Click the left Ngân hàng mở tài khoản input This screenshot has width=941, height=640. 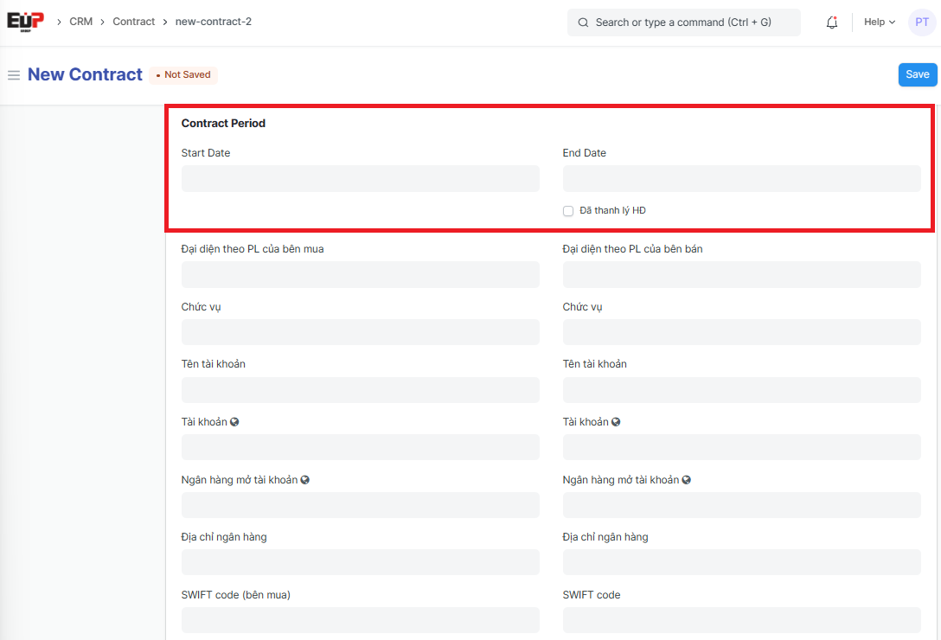pyautogui.click(x=360, y=505)
